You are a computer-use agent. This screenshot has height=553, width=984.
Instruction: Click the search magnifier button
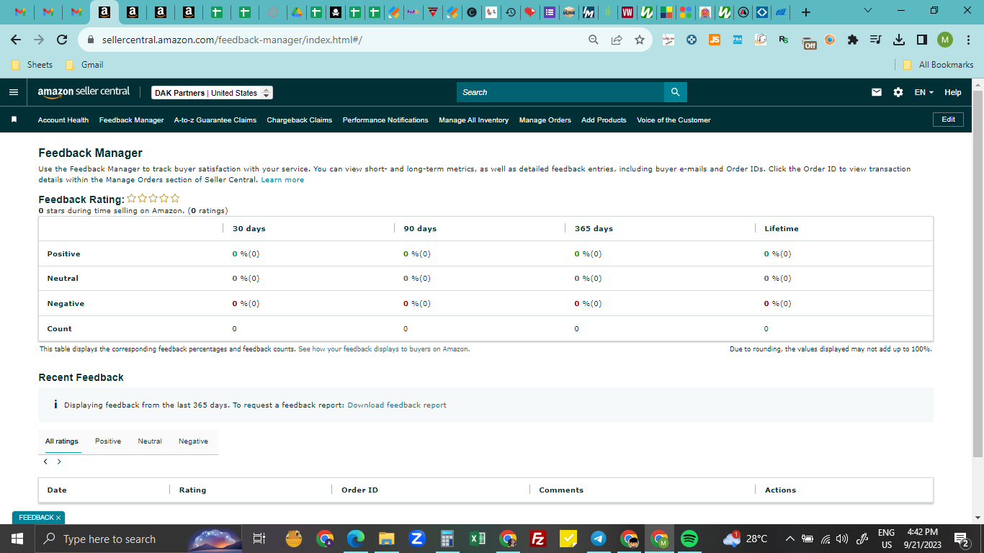[x=675, y=92]
